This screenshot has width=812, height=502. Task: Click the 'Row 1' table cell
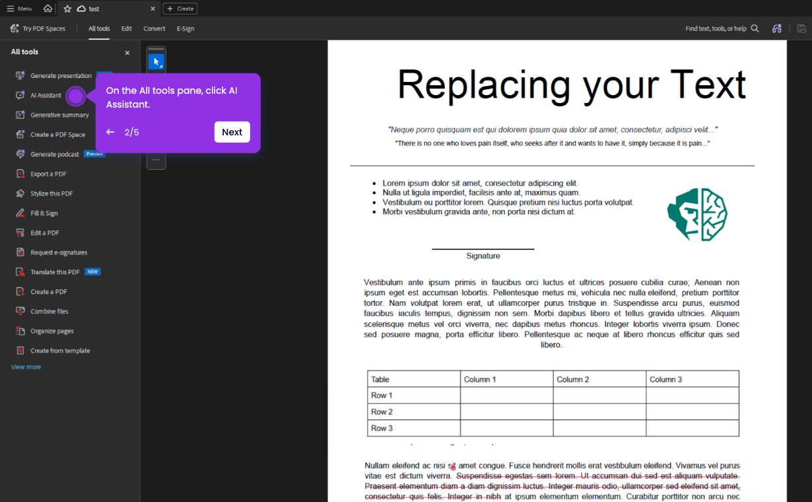click(414, 395)
